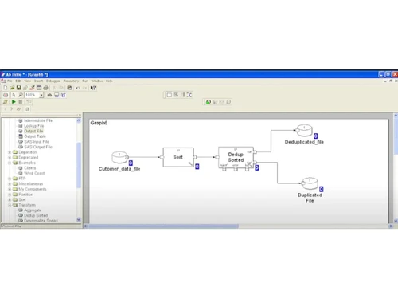Viewport: 398px width, 299px height.
Task: Click the canvas horizontal scrollbar thumb
Action: click(x=163, y=226)
